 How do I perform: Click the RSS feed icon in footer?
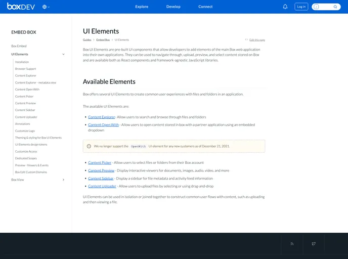coord(292,244)
